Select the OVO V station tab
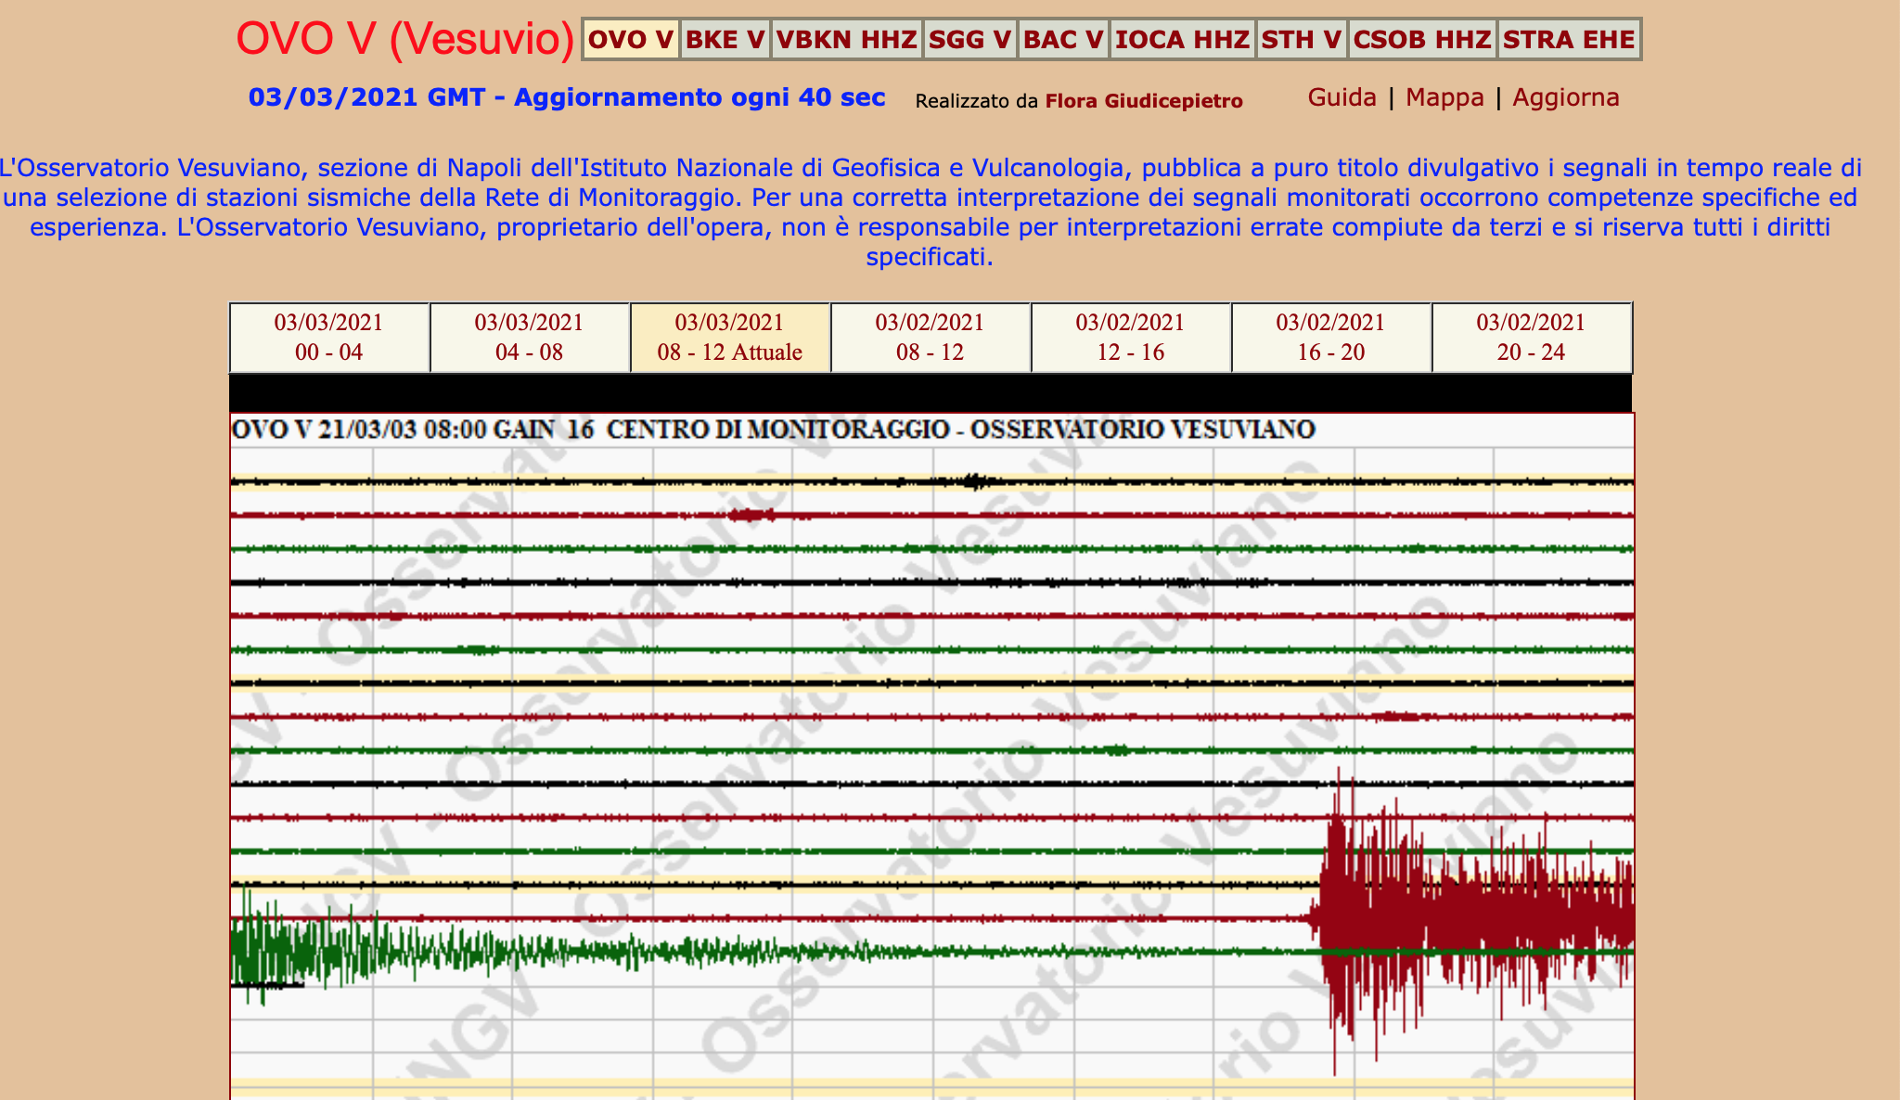1900x1100 pixels. click(631, 39)
